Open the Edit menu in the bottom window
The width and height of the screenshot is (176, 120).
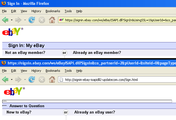[x=14, y=71]
